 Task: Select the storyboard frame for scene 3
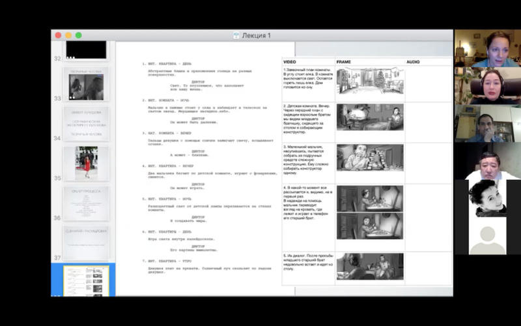tap(369, 158)
